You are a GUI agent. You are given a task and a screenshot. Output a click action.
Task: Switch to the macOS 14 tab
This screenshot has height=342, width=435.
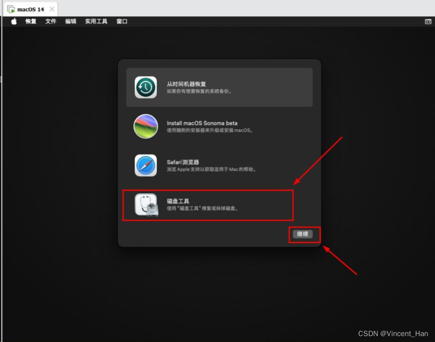click(31, 9)
